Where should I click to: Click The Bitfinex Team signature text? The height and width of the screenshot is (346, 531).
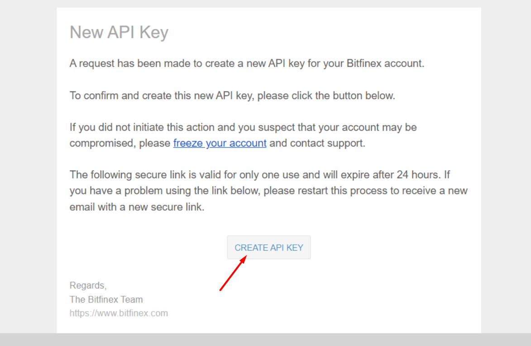click(106, 299)
